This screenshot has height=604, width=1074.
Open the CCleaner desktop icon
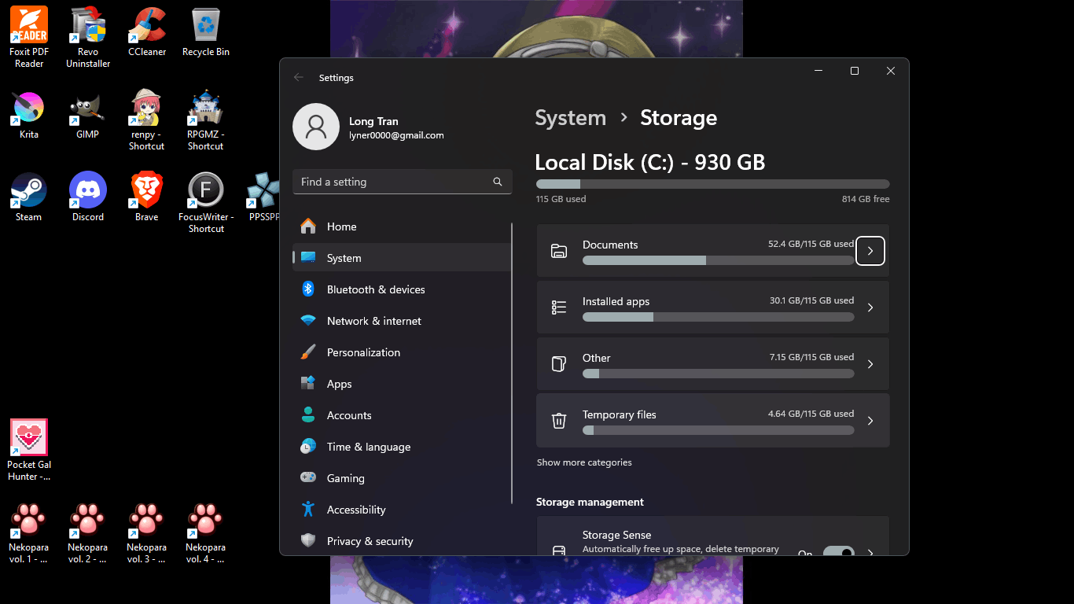pyautogui.click(x=147, y=32)
